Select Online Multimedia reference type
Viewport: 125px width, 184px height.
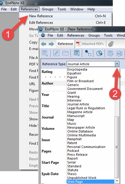coord(82,135)
